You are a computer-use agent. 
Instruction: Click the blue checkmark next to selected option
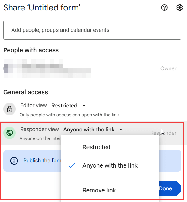click(72, 166)
